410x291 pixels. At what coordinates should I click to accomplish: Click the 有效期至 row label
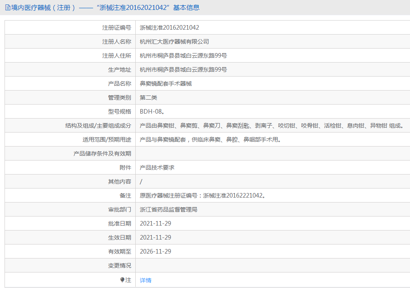pos(120,251)
